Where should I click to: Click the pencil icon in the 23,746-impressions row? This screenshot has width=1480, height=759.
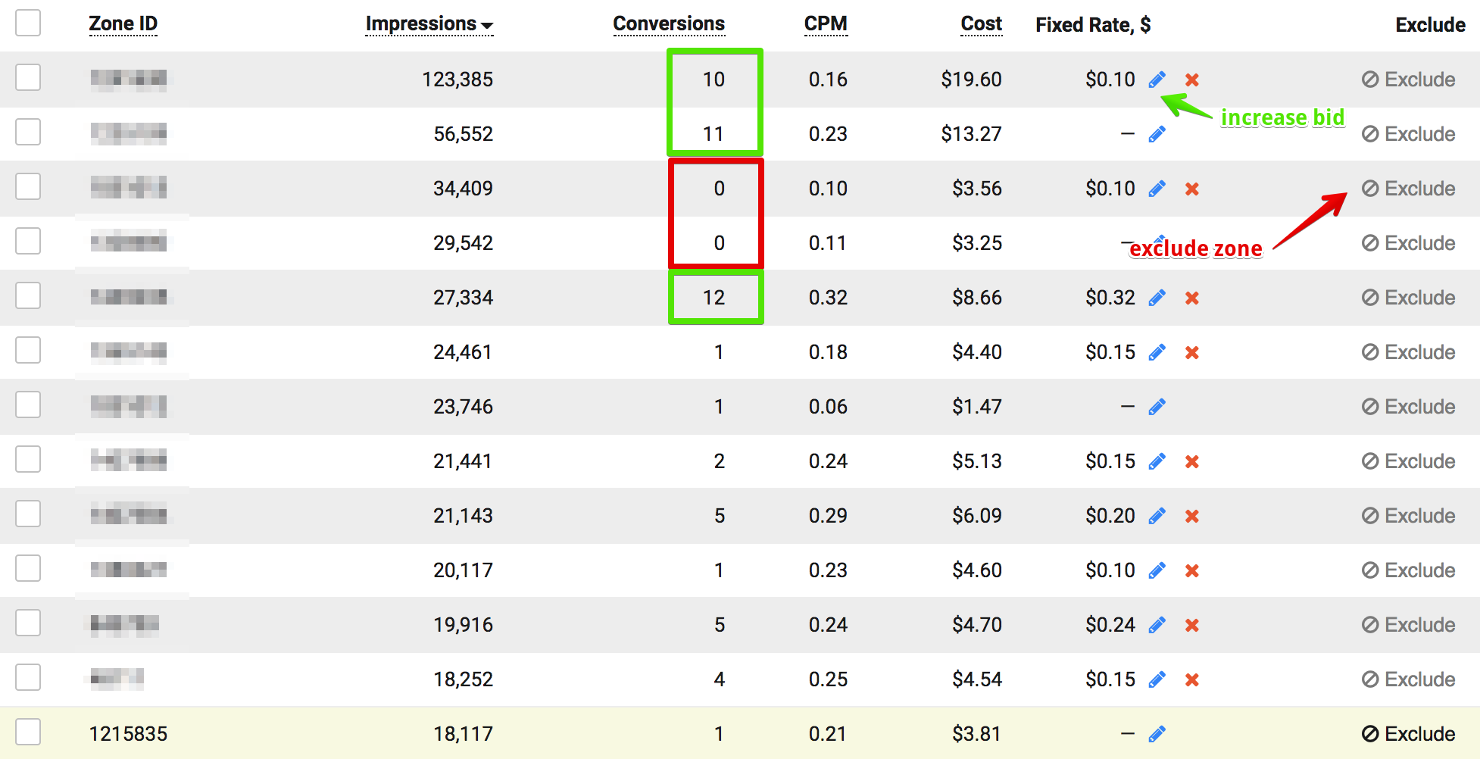click(x=1157, y=407)
